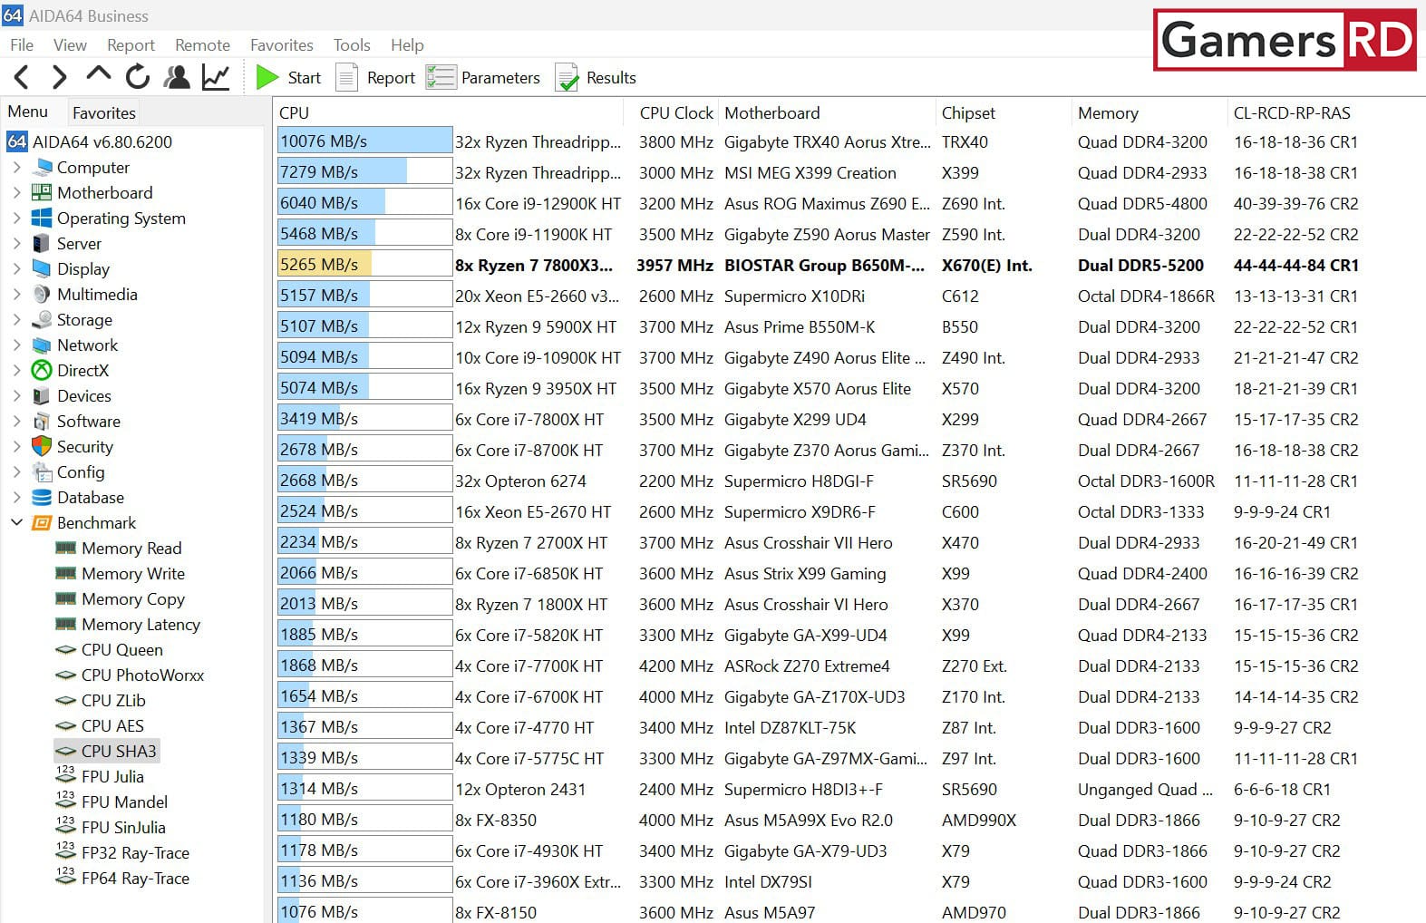Select the DirectX Xbox icon
The height and width of the screenshot is (923, 1426).
pyautogui.click(x=42, y=371)
